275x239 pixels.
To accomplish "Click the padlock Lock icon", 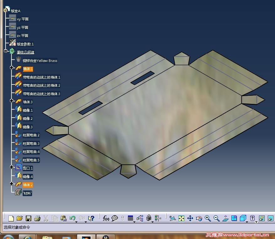I will [149, 218].
